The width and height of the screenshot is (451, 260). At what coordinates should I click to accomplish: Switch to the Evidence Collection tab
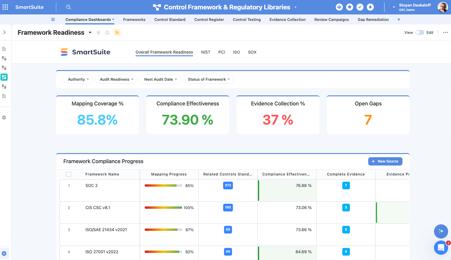click(287, 20)
